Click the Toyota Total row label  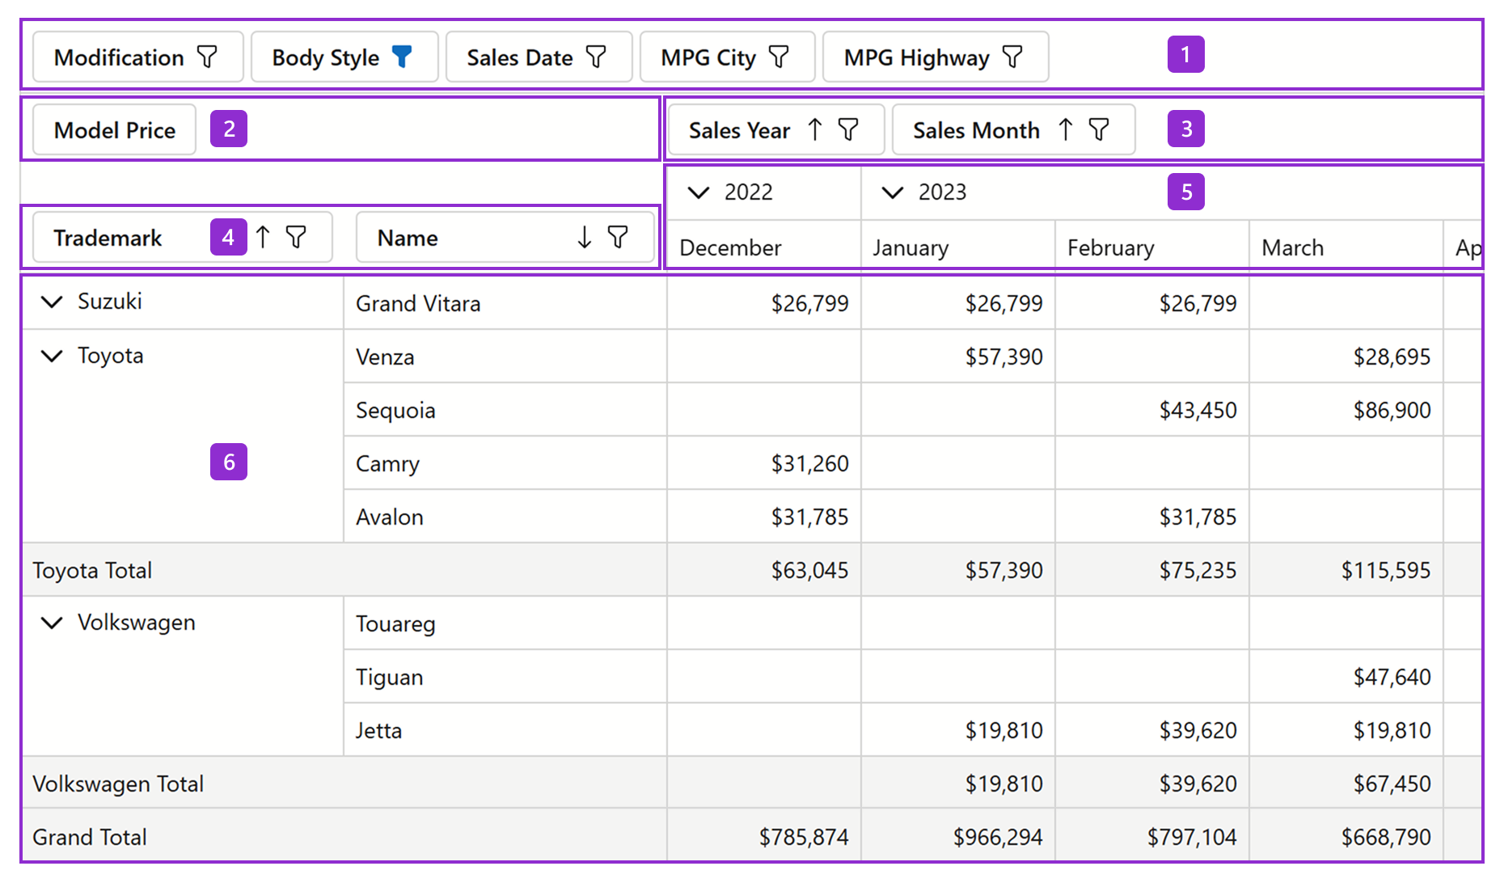click(x=92, y=570)
